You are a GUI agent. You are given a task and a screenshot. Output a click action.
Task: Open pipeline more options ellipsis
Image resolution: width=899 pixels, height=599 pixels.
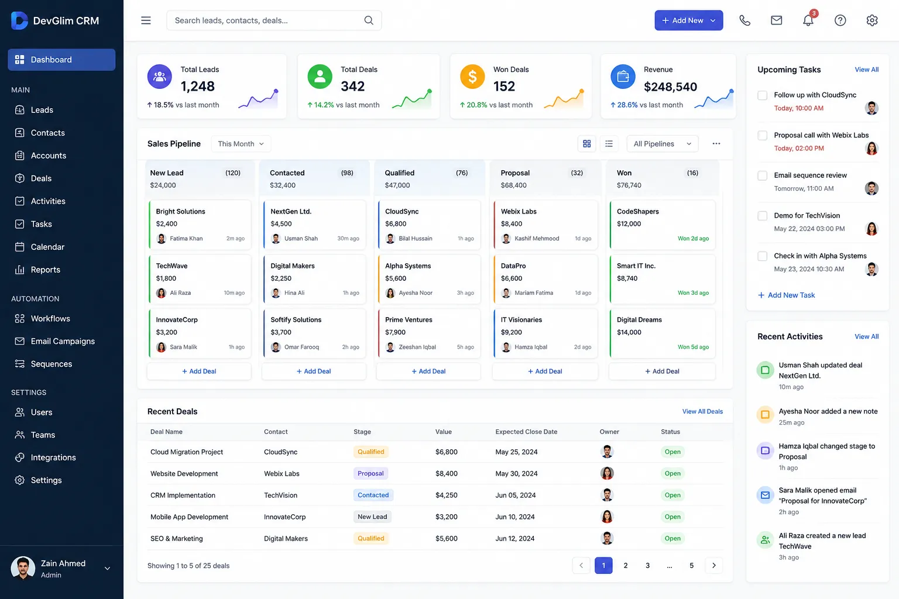click(716, 144)
